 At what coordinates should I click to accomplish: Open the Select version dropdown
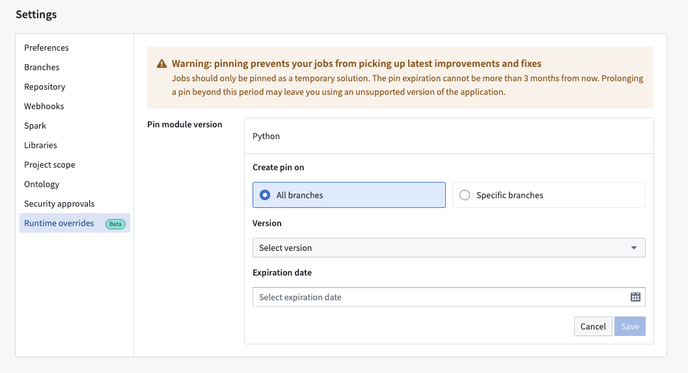(449, 248)
